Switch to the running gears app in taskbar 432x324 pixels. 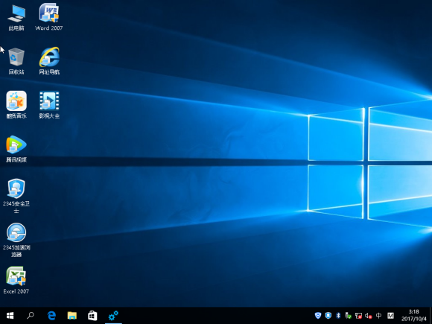[x=113, y=316]
